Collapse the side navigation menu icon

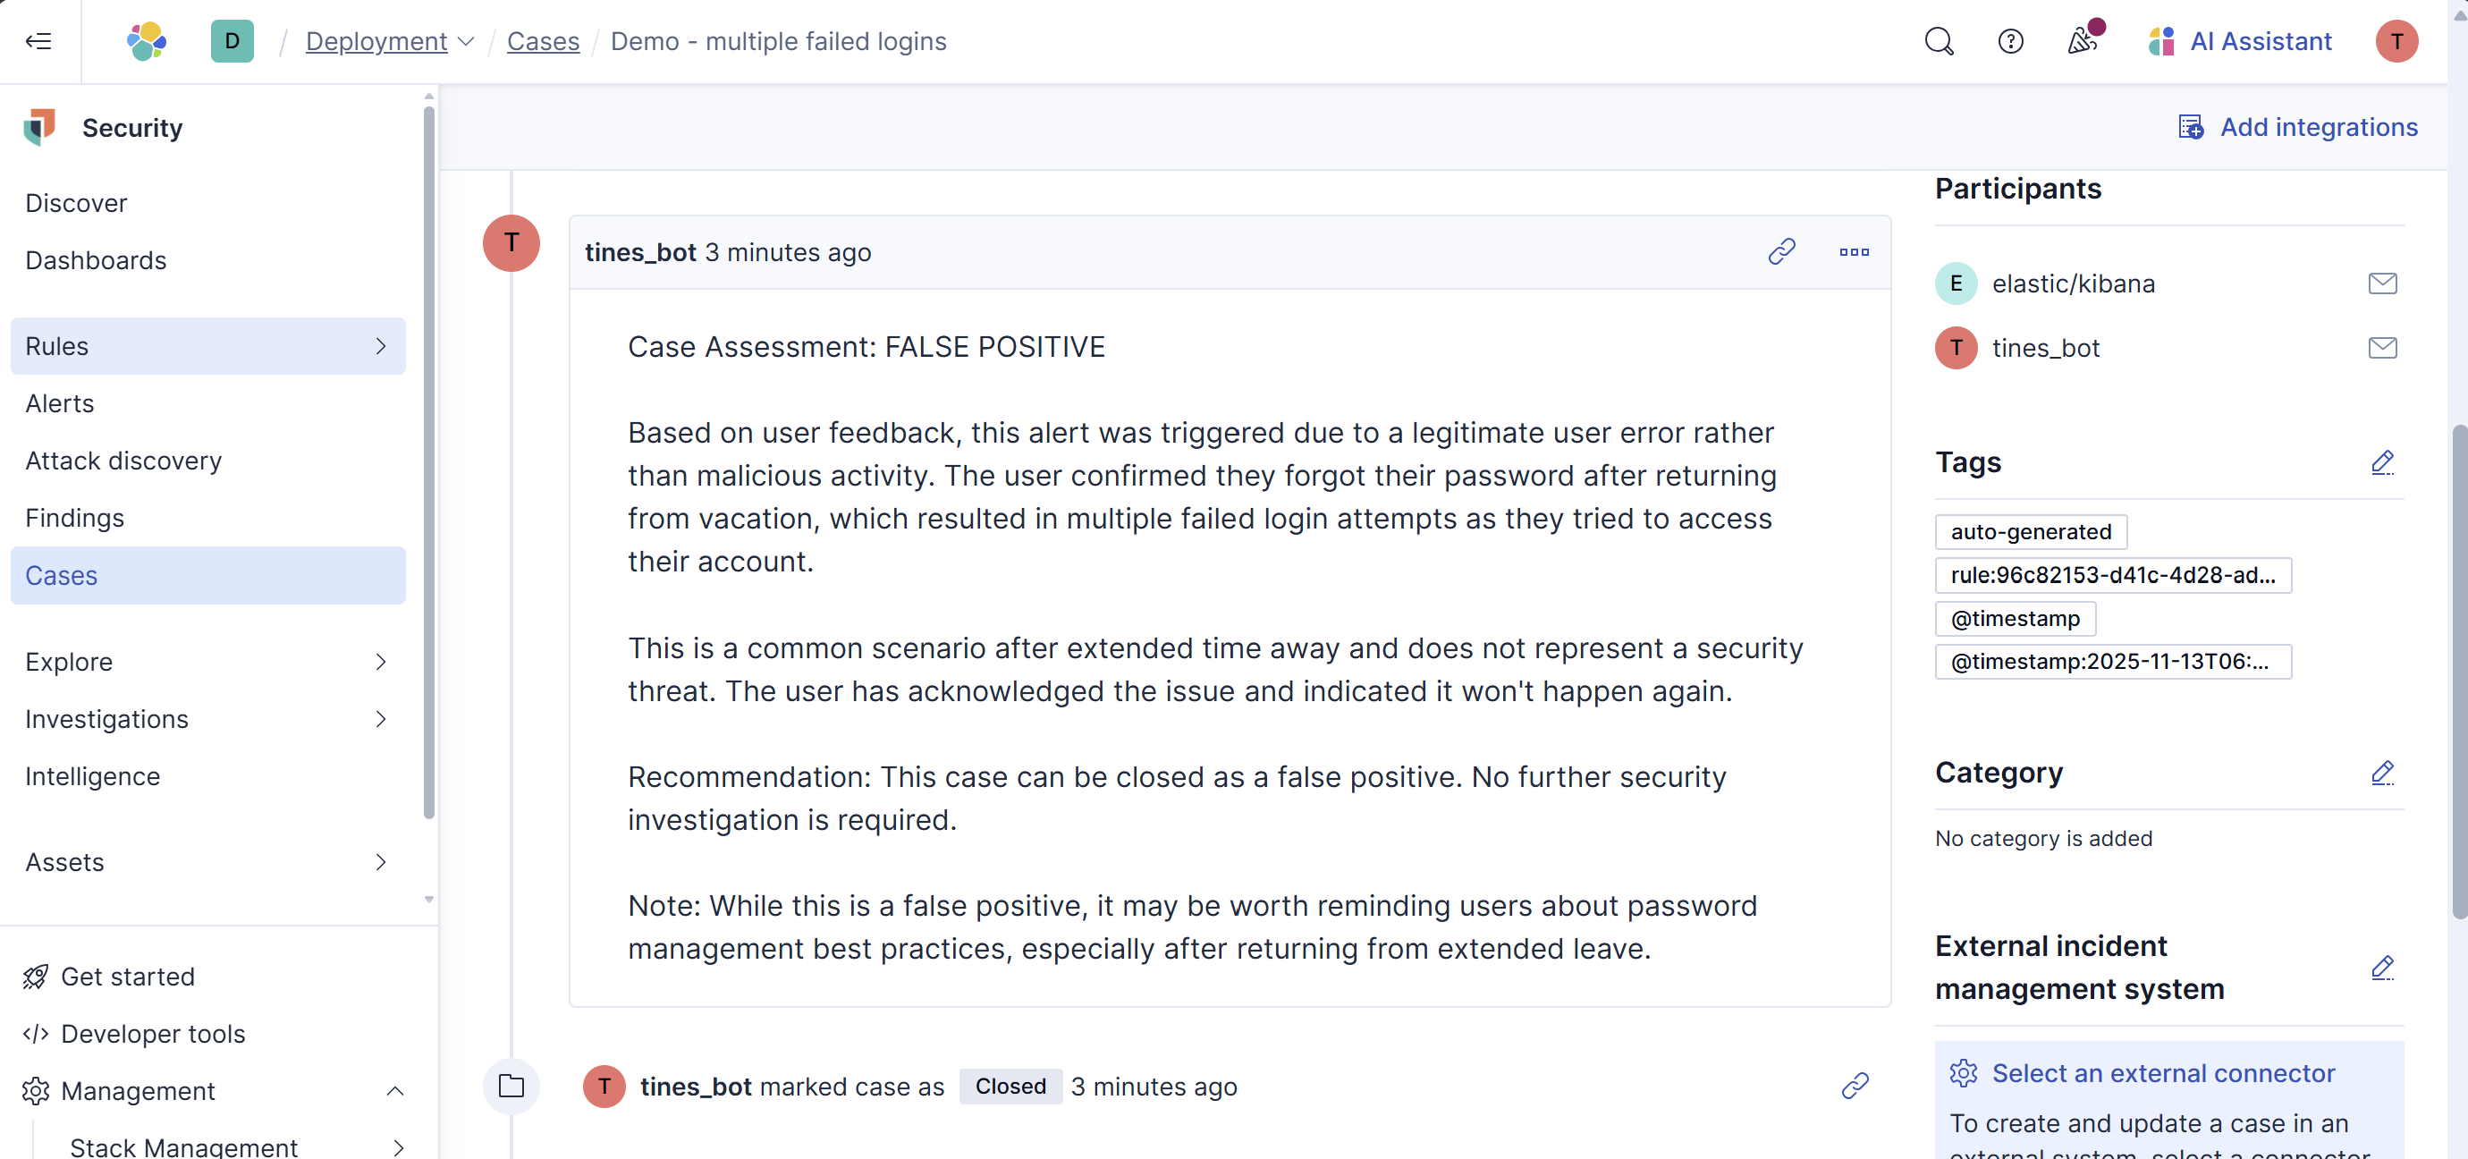38,41
